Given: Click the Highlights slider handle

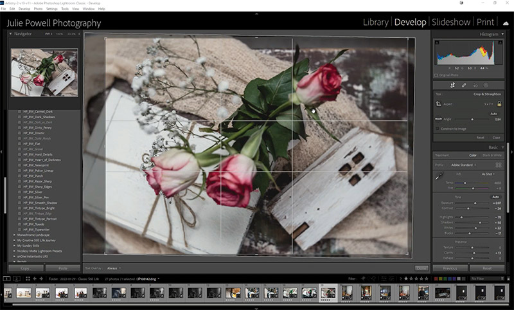Looking at the screenshot, I should [x=461, y=217].
